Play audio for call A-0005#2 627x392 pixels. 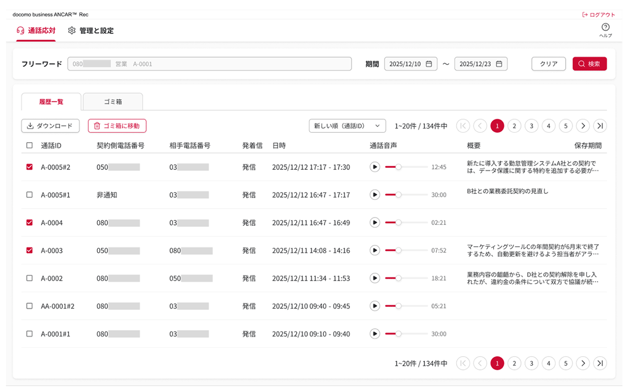pyautogui.click(x=375, y=167)
